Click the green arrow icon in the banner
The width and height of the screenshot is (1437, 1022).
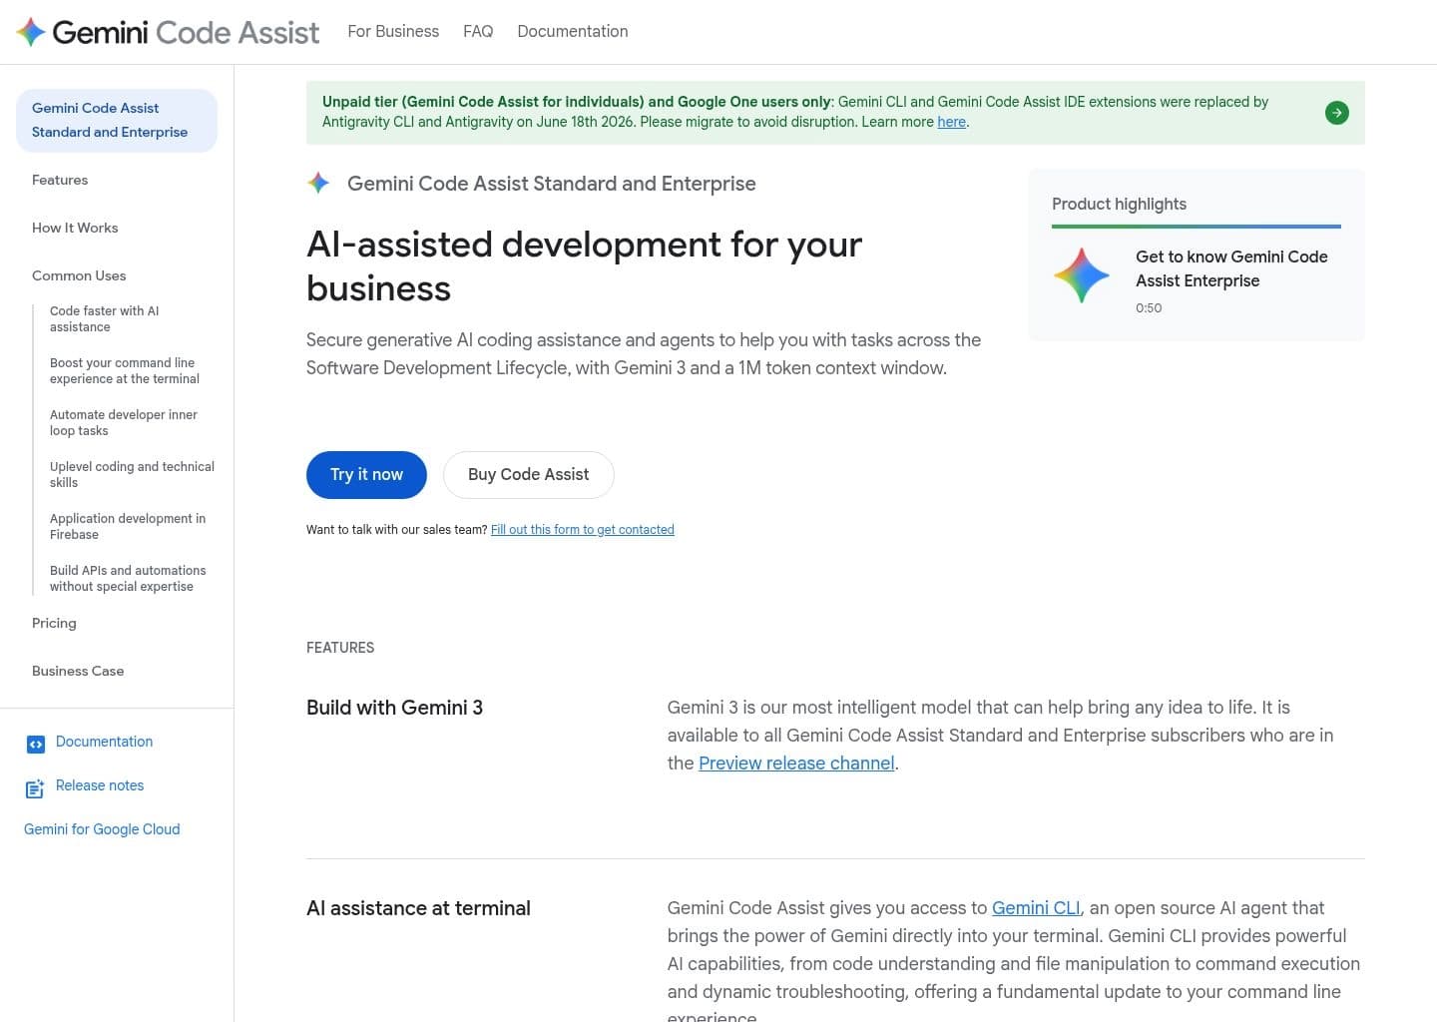[x=1336, y=113]
